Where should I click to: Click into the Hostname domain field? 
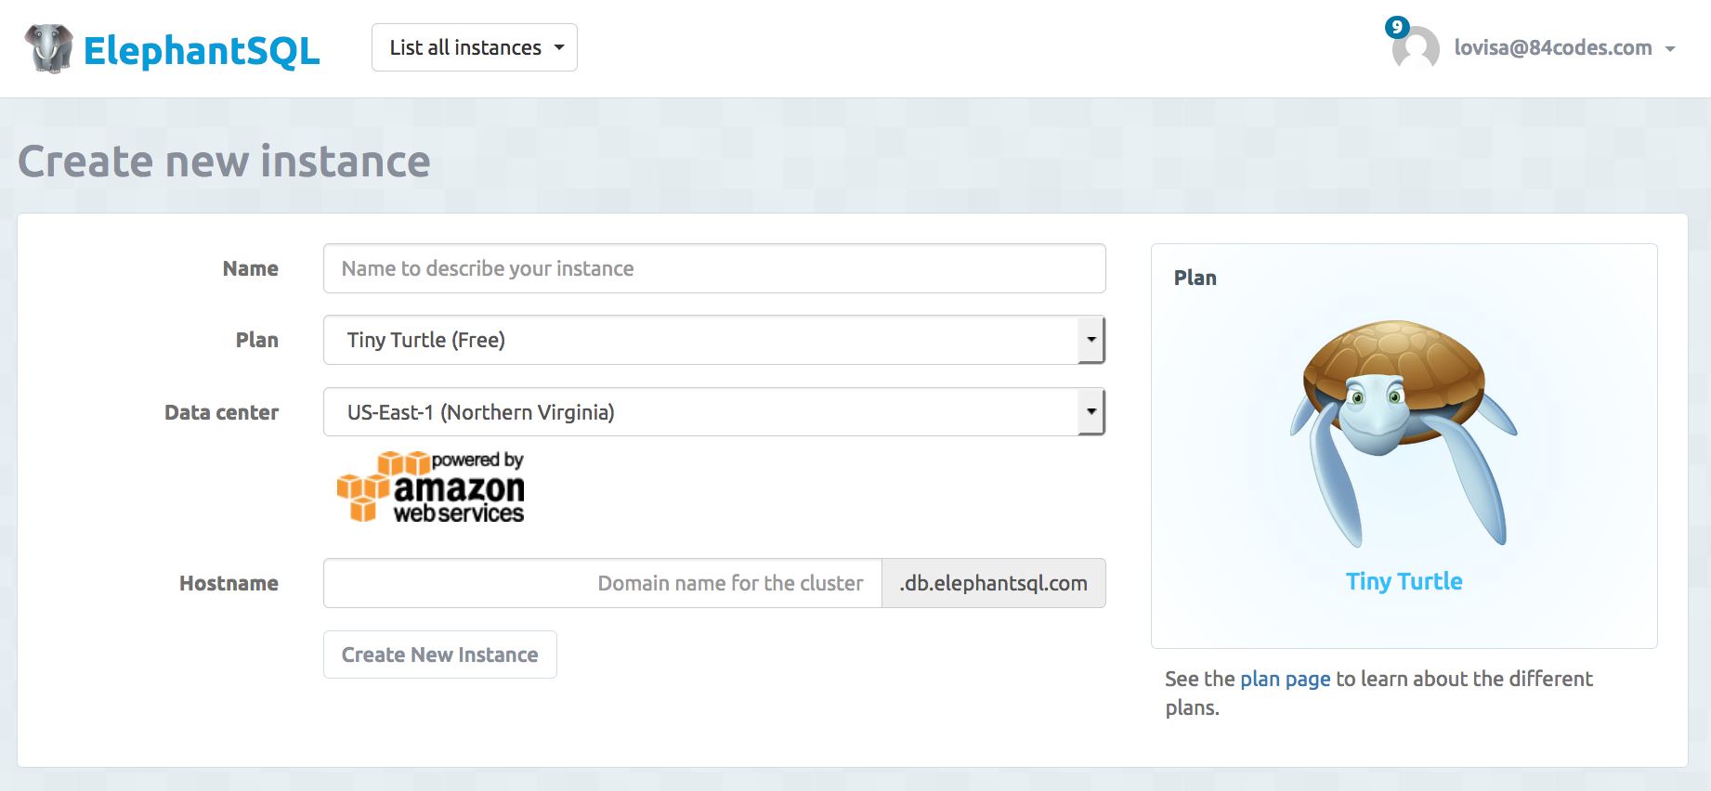[602, 583]
